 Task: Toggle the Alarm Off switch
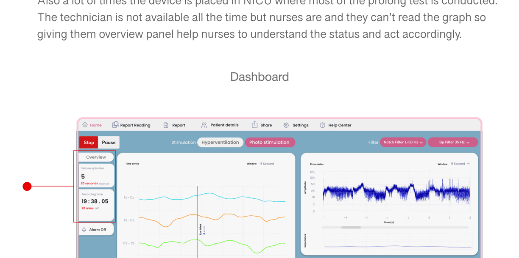(96, 229)
